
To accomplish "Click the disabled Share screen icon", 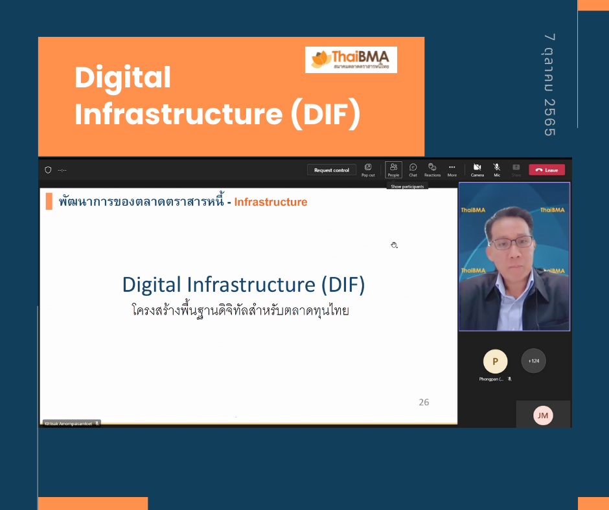I will pyautogui.click(x=516, y=170).
